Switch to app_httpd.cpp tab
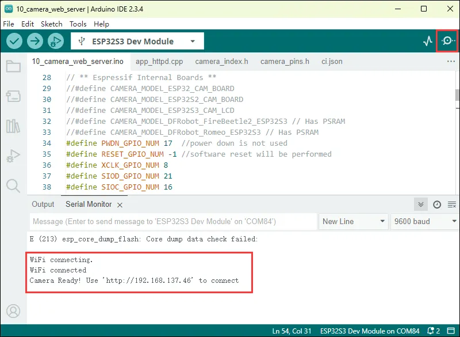460x337 pixels. click(159, 61)
